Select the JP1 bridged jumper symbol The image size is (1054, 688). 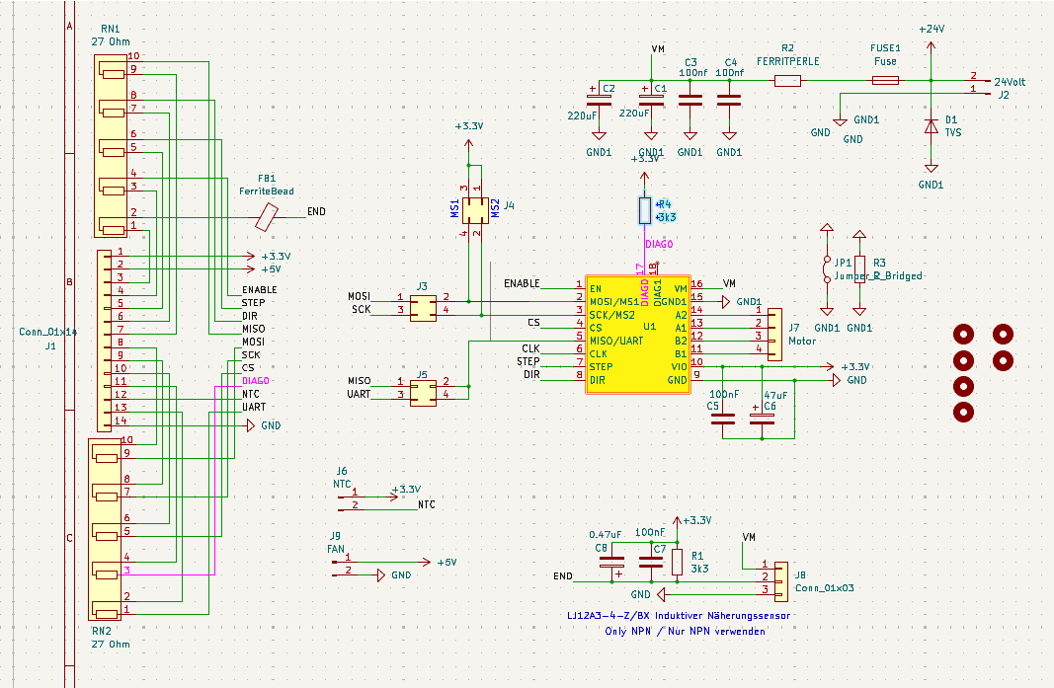pyautogui.click(x=827, y=268)
